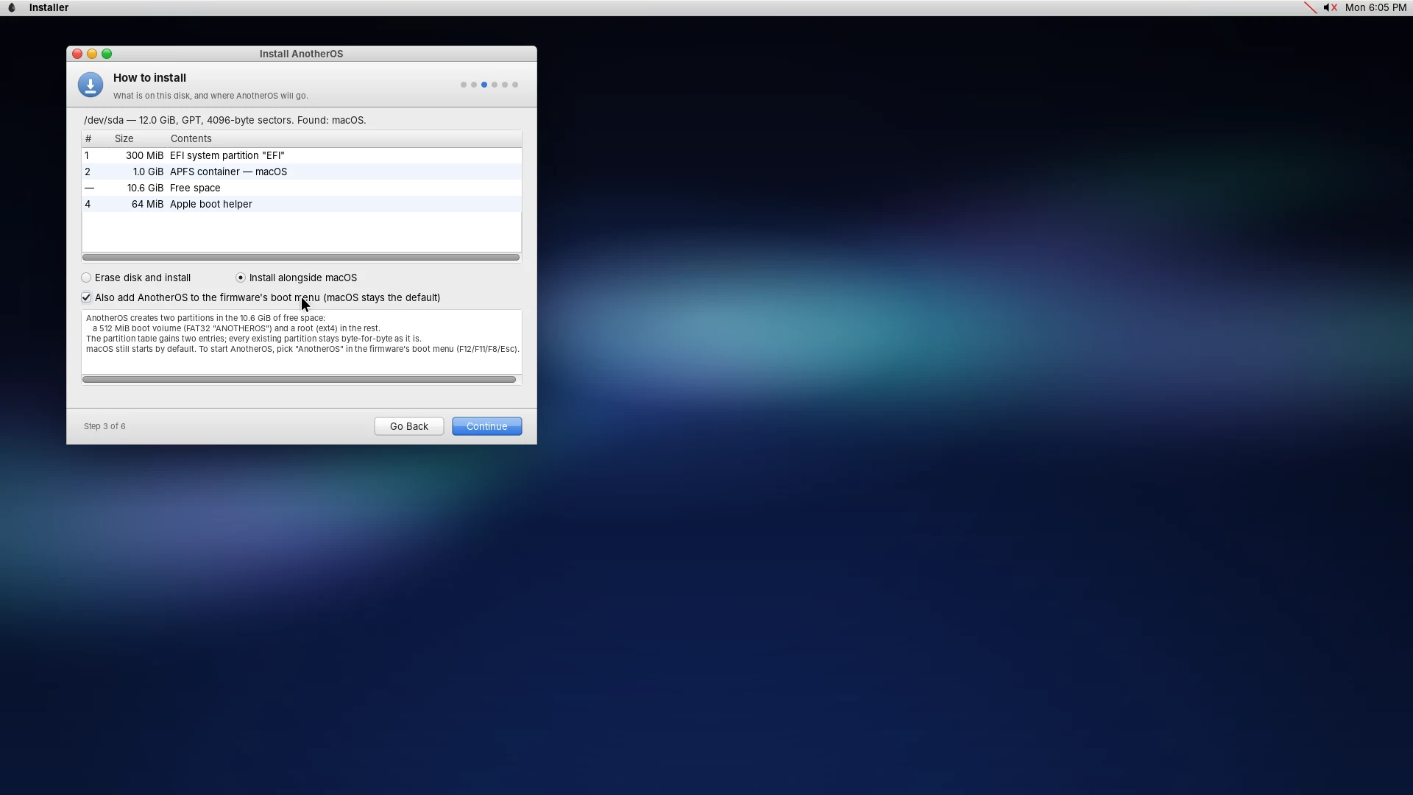
Task: Click the Continue button
Action: click(x=486, y=426)
